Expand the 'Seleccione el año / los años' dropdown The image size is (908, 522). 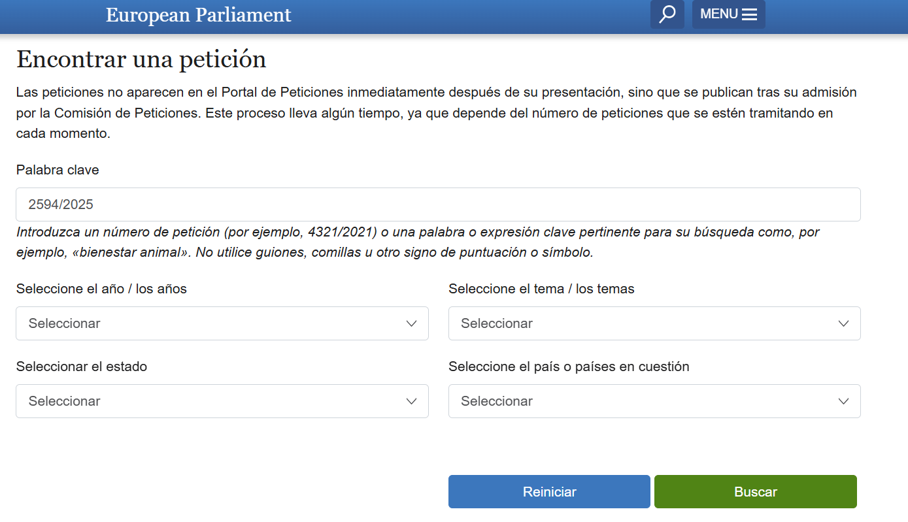tap(222, 323)
